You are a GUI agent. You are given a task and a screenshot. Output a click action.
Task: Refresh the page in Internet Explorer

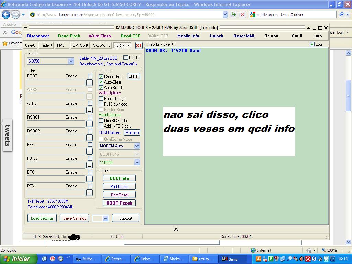coord(233,15)
